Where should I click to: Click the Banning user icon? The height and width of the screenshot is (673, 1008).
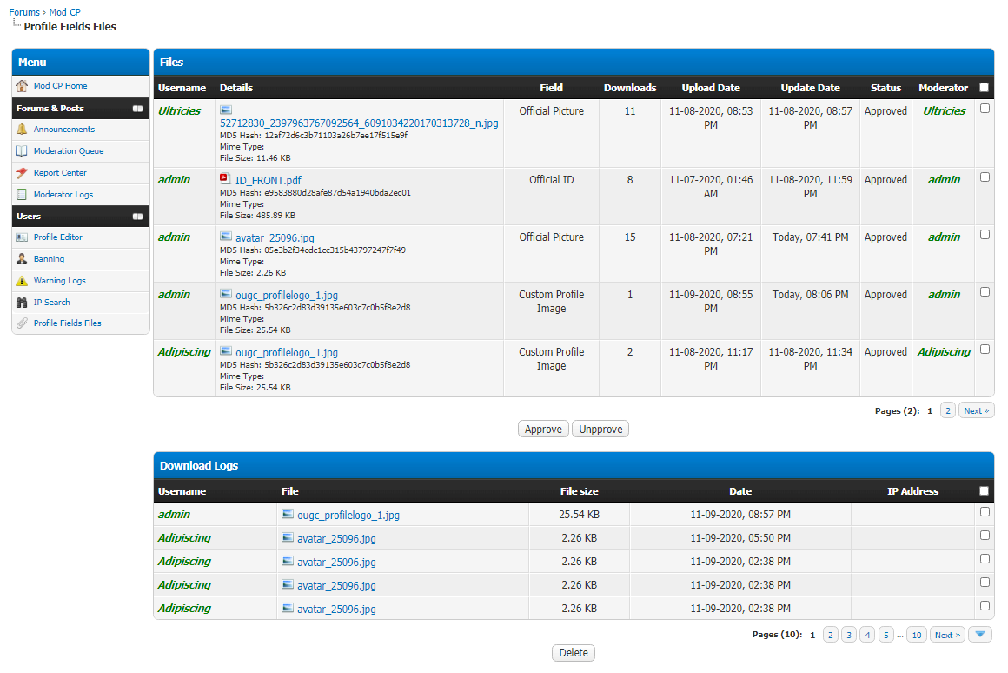tap(22, 259)
